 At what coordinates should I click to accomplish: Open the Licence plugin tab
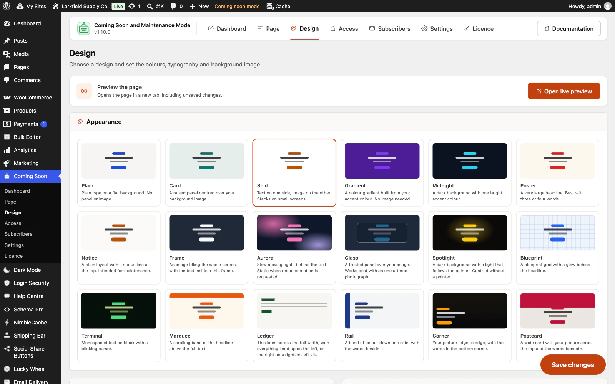pyautogui.click(x=479, y=29)
